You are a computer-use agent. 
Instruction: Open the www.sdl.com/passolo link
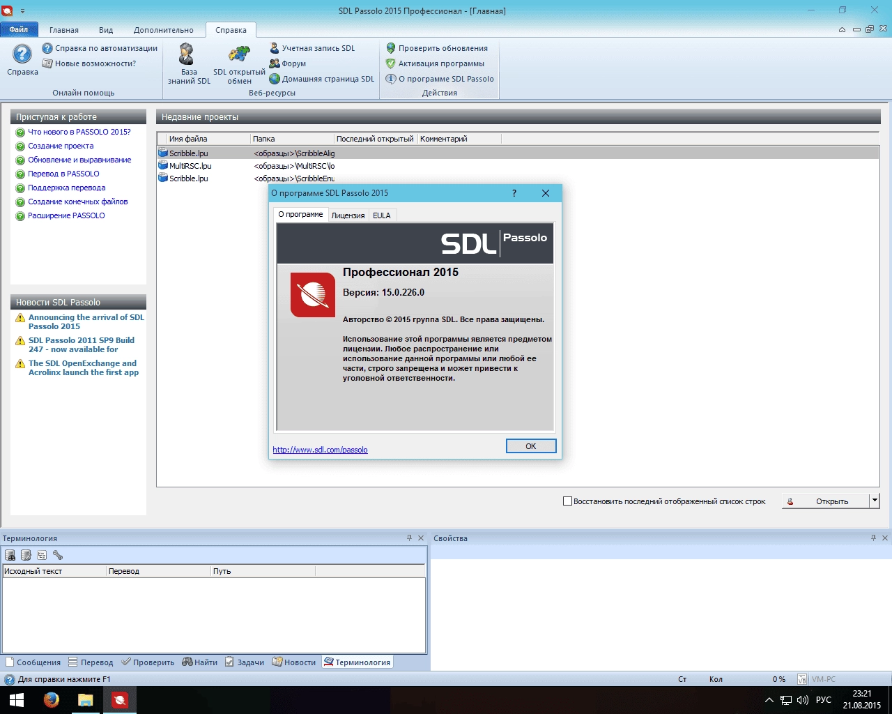coord(320,450)
